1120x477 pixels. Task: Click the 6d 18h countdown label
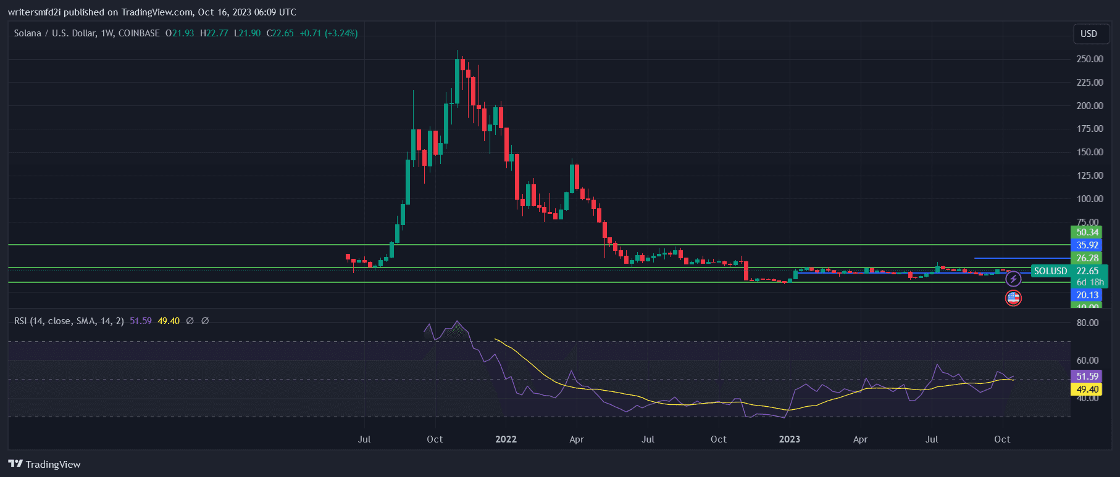click(1090, 282)
